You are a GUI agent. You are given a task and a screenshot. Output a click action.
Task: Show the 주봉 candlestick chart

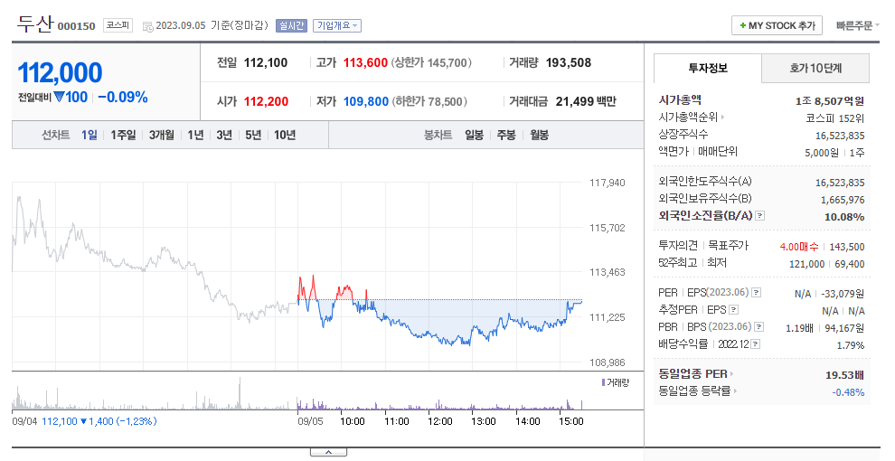506,136
